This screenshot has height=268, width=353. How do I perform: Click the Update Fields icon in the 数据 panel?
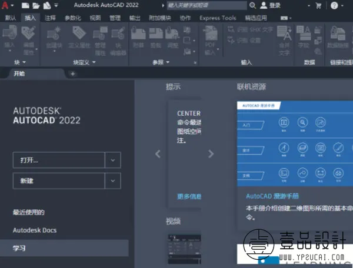coord(318,29)
